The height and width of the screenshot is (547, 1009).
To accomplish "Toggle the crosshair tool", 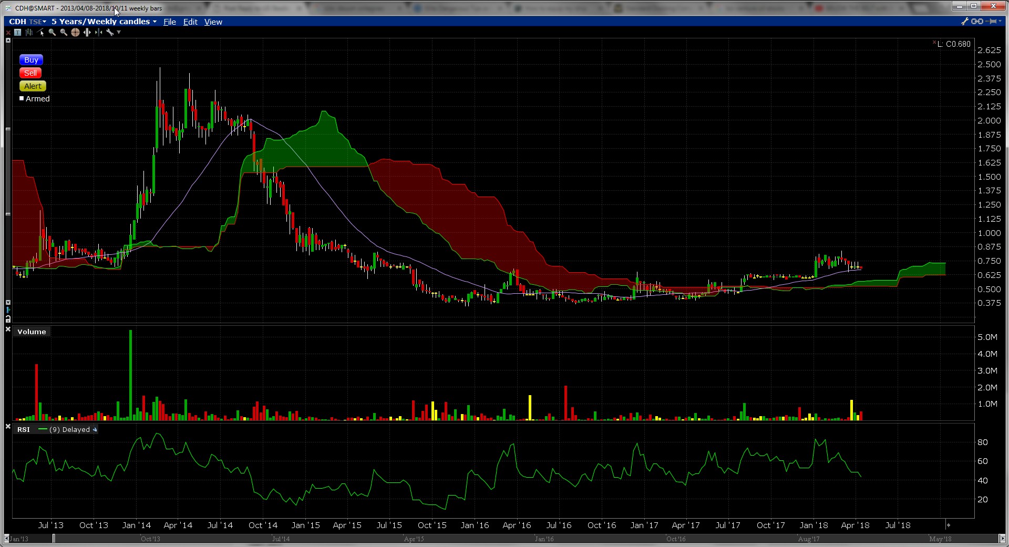I will tap(75, 33).
